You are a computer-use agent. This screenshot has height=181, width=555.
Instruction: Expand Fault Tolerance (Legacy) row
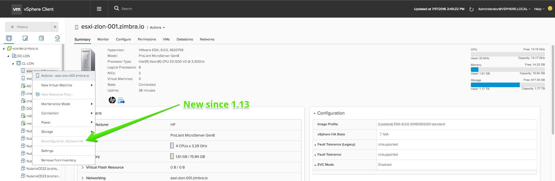[315, 145]
